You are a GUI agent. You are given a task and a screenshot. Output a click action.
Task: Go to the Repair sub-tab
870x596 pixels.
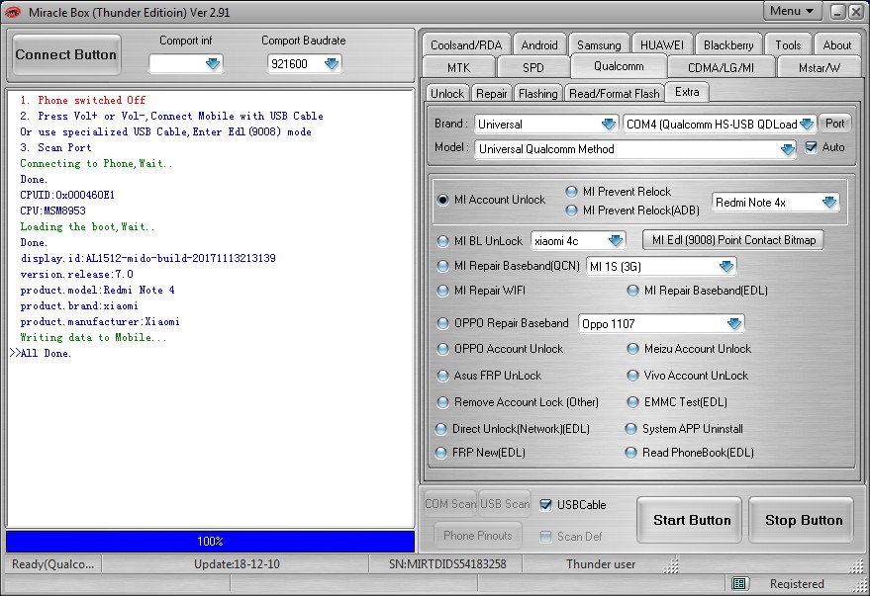pyautogui.click(x=492, y=94)
